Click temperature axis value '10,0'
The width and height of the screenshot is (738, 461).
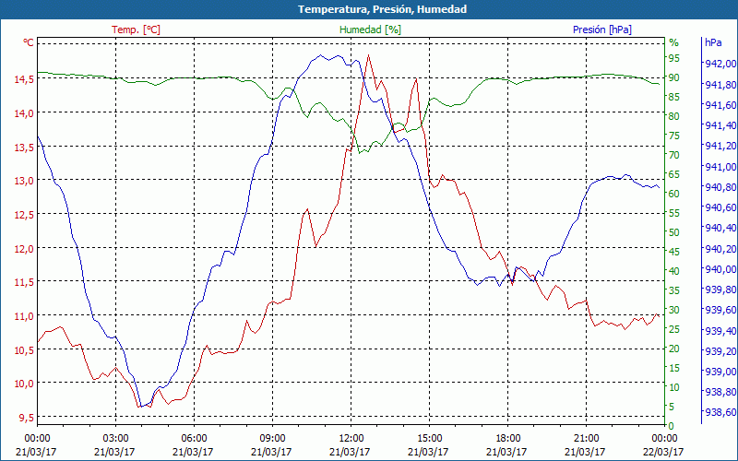(24, 384)
